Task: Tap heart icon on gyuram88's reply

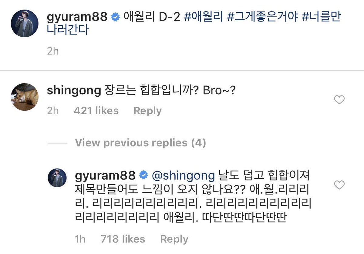Action: [339, 185]
